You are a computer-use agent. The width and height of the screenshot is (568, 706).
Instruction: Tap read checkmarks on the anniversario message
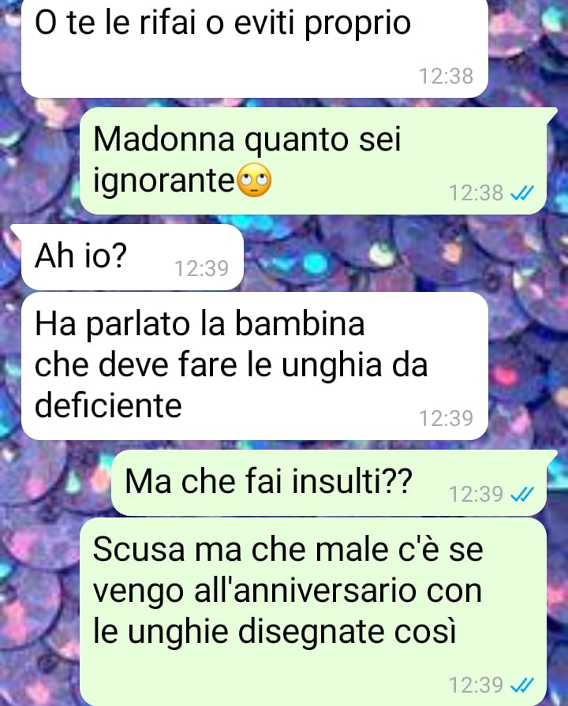(x=522, y=685)
